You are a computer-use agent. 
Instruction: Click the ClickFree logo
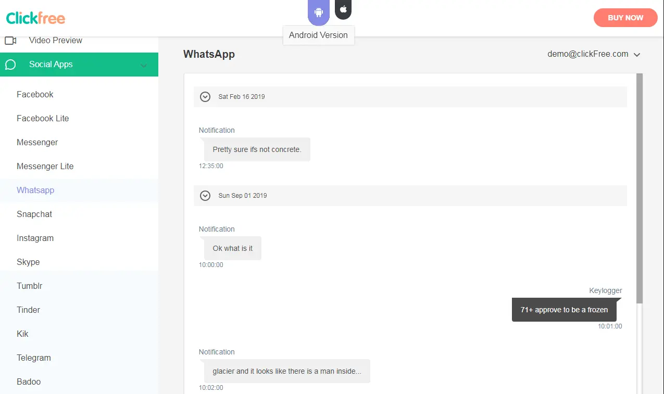pyautogui.click(x=35, y=18)
